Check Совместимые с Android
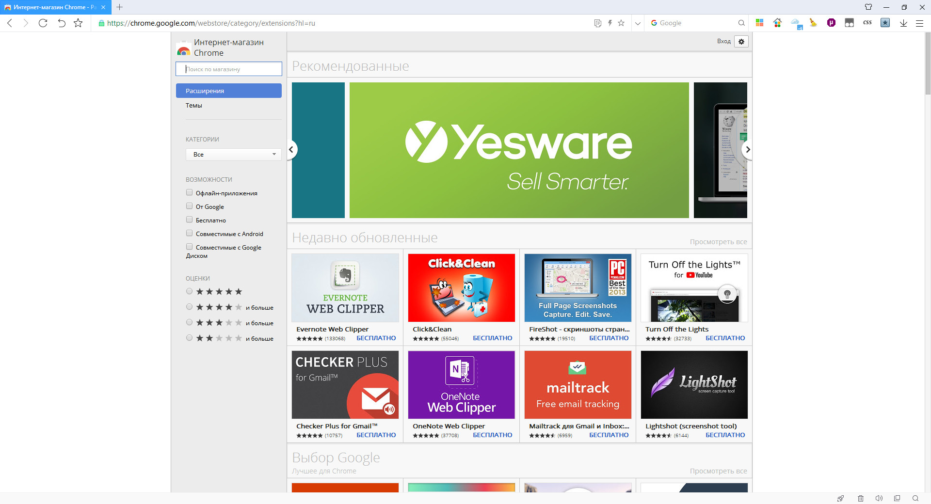 (190, 233)
